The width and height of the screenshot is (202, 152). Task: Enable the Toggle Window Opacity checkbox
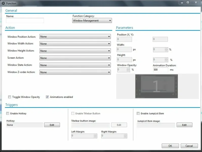pos(10,97)
